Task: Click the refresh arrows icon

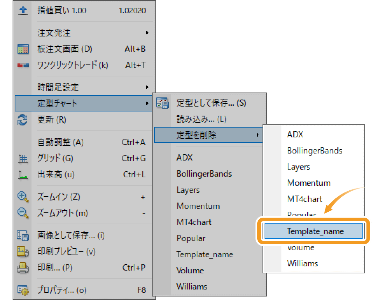Action: (x=23, y=120)
